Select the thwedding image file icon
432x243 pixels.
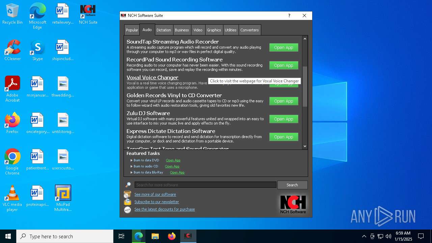click(x=63, y=87)
